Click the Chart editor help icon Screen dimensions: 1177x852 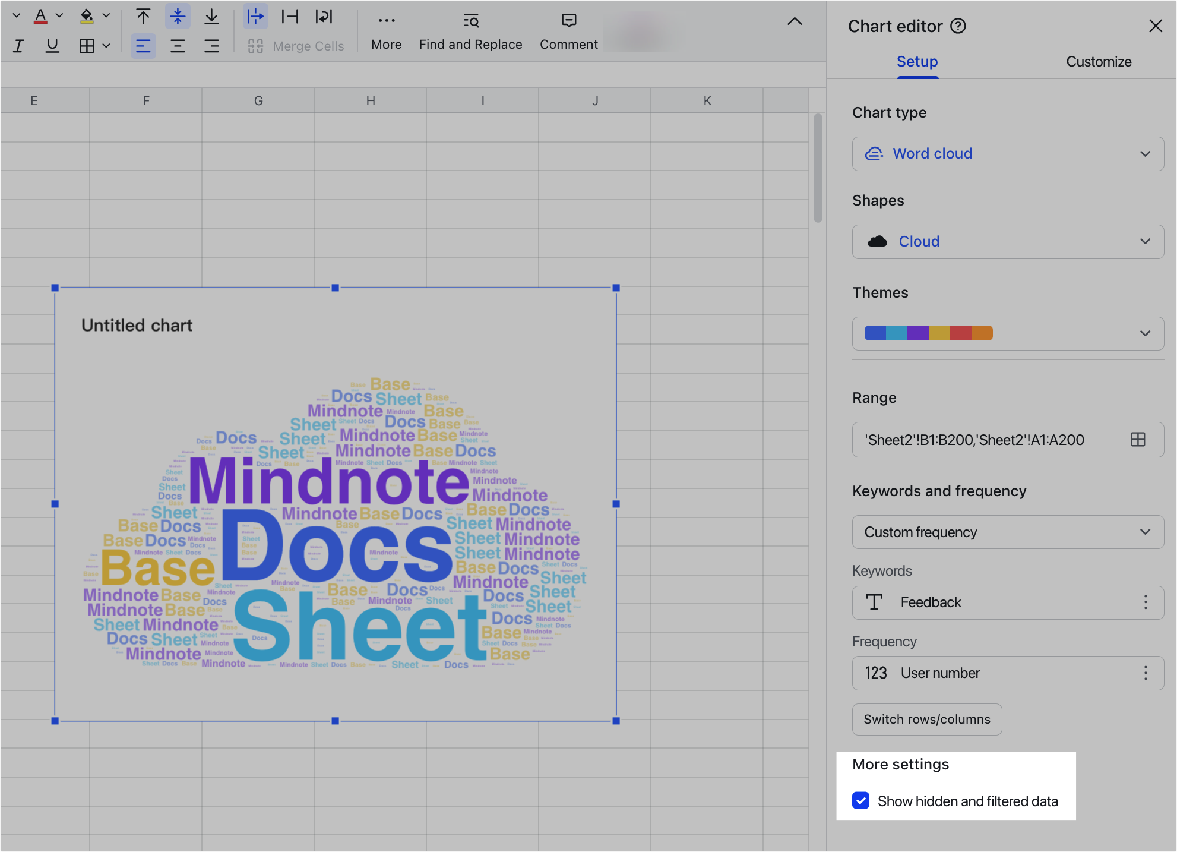[958, 26]
